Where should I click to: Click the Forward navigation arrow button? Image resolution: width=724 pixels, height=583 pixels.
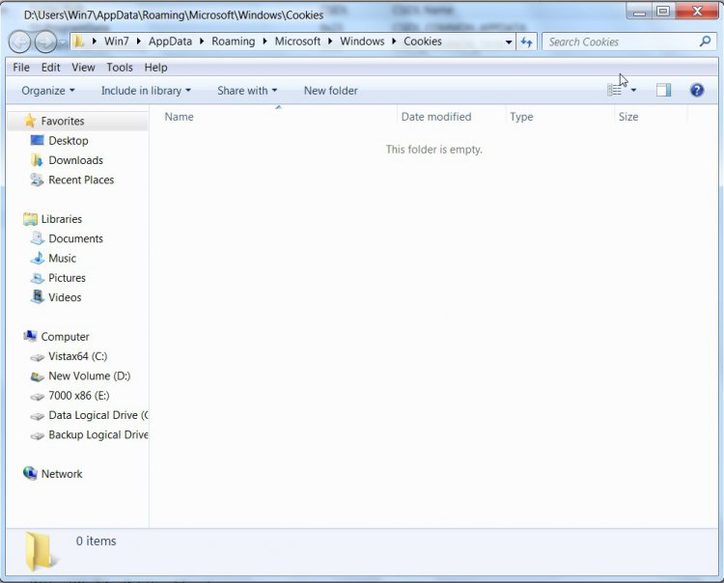tap(45, 42)
